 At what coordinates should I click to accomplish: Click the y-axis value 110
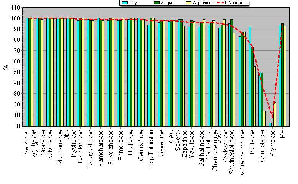[x=16, y=8]
